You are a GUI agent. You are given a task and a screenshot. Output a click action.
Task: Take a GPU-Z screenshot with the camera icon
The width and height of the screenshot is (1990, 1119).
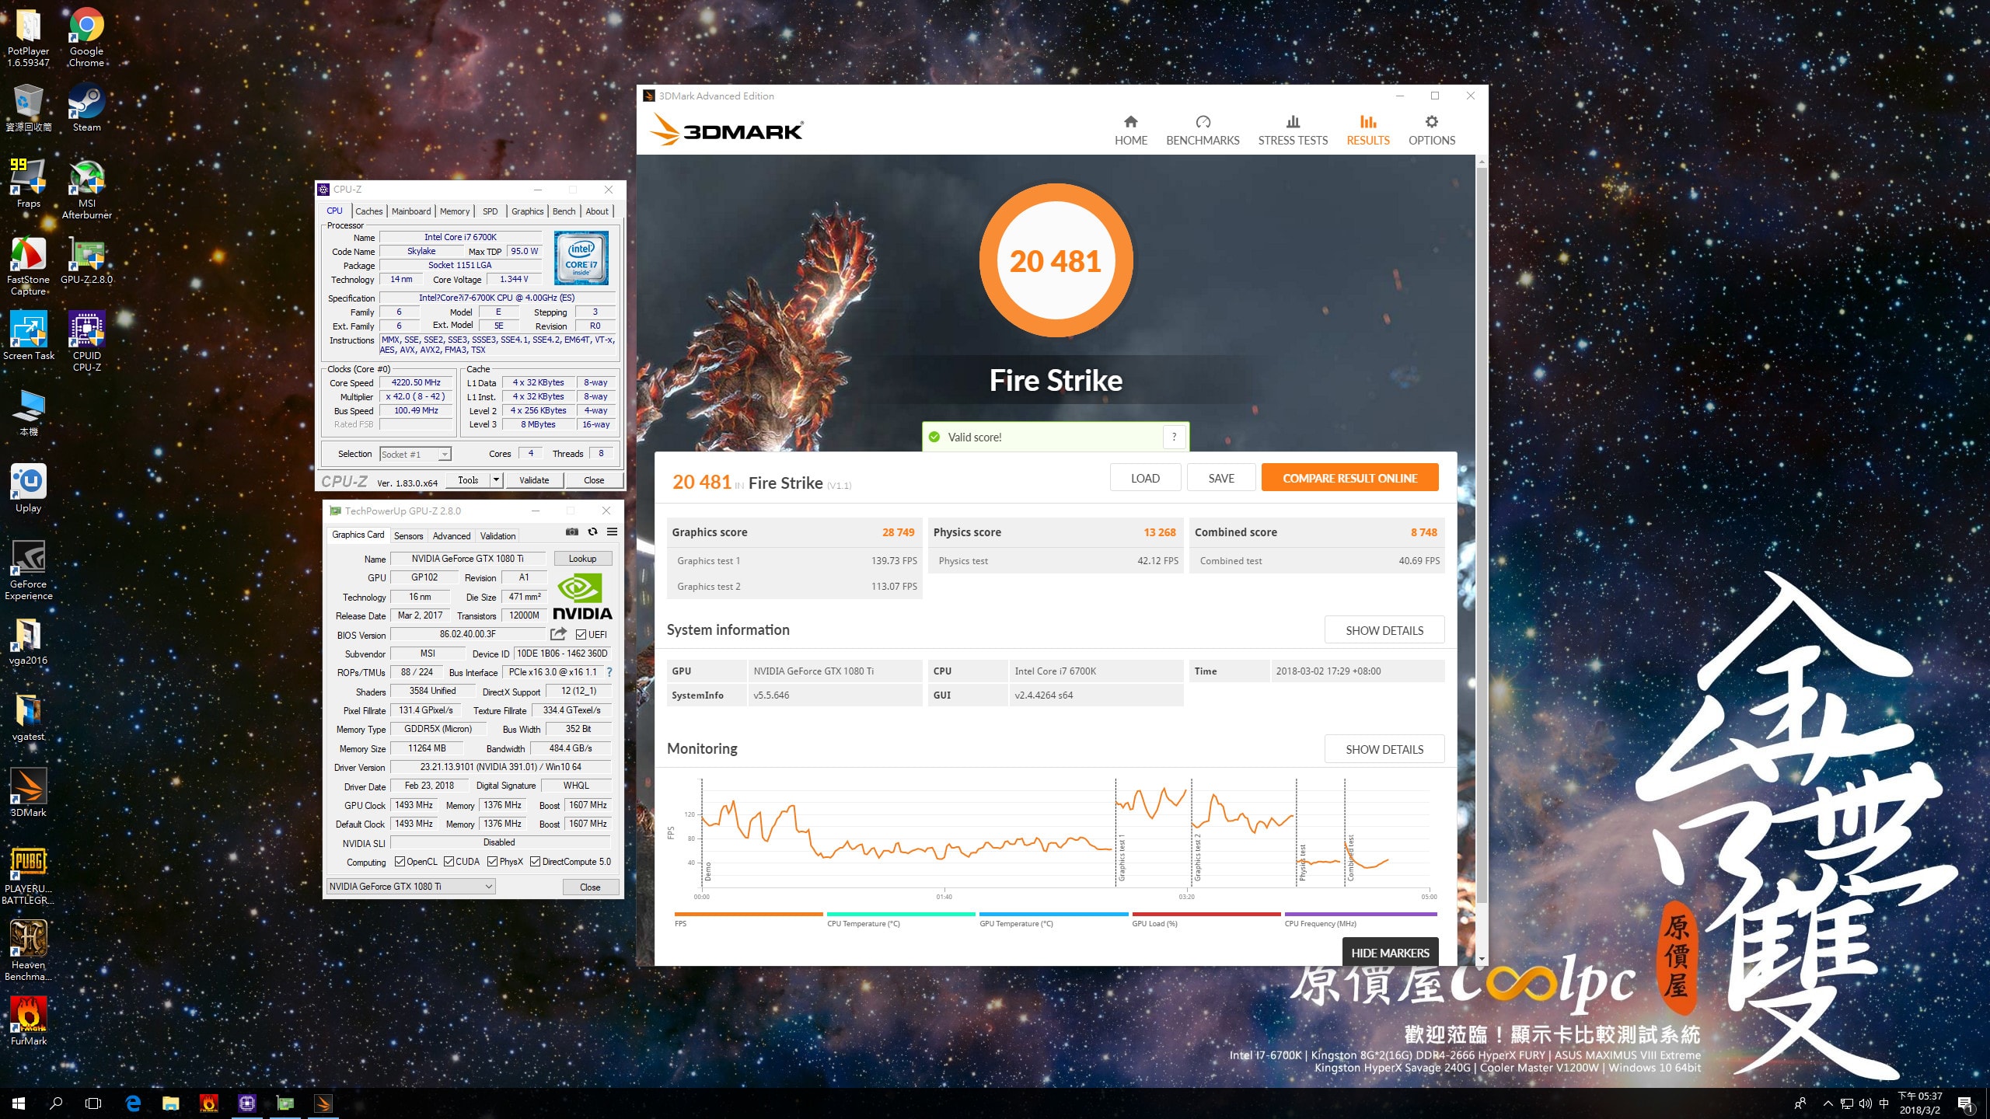tap(571, 532)
